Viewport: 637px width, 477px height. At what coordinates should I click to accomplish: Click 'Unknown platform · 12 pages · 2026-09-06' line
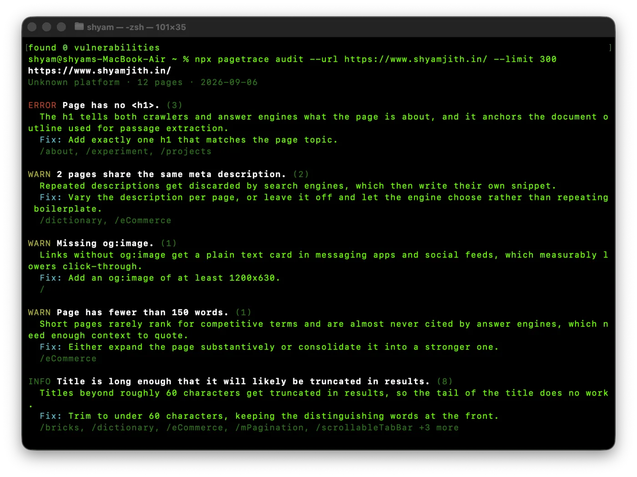(x=143, y=82)
